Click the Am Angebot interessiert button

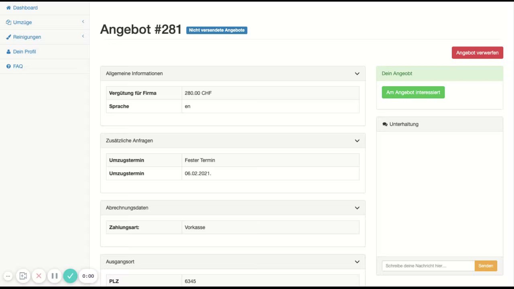[413, 92]
